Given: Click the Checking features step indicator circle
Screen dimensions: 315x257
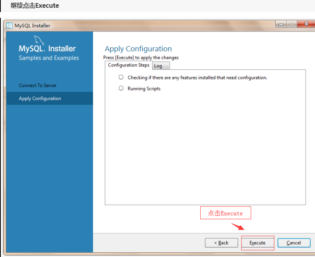Looking at the screenshot, I should (x=121, y=77).
